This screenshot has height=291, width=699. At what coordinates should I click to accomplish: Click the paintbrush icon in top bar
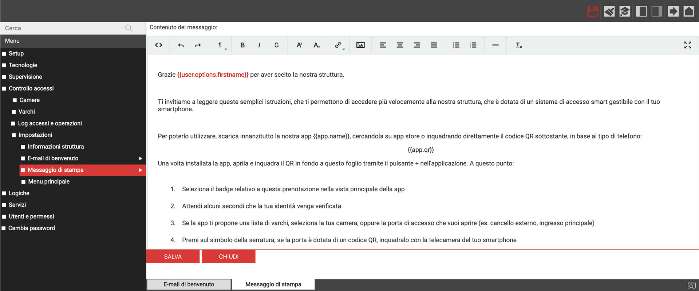pos(609,11)
